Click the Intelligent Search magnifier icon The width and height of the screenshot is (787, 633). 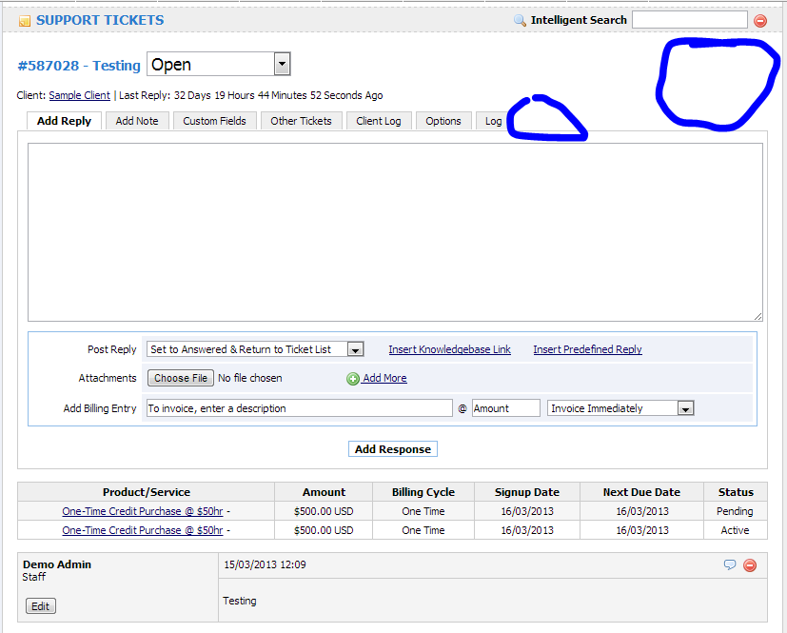(520, 20)
